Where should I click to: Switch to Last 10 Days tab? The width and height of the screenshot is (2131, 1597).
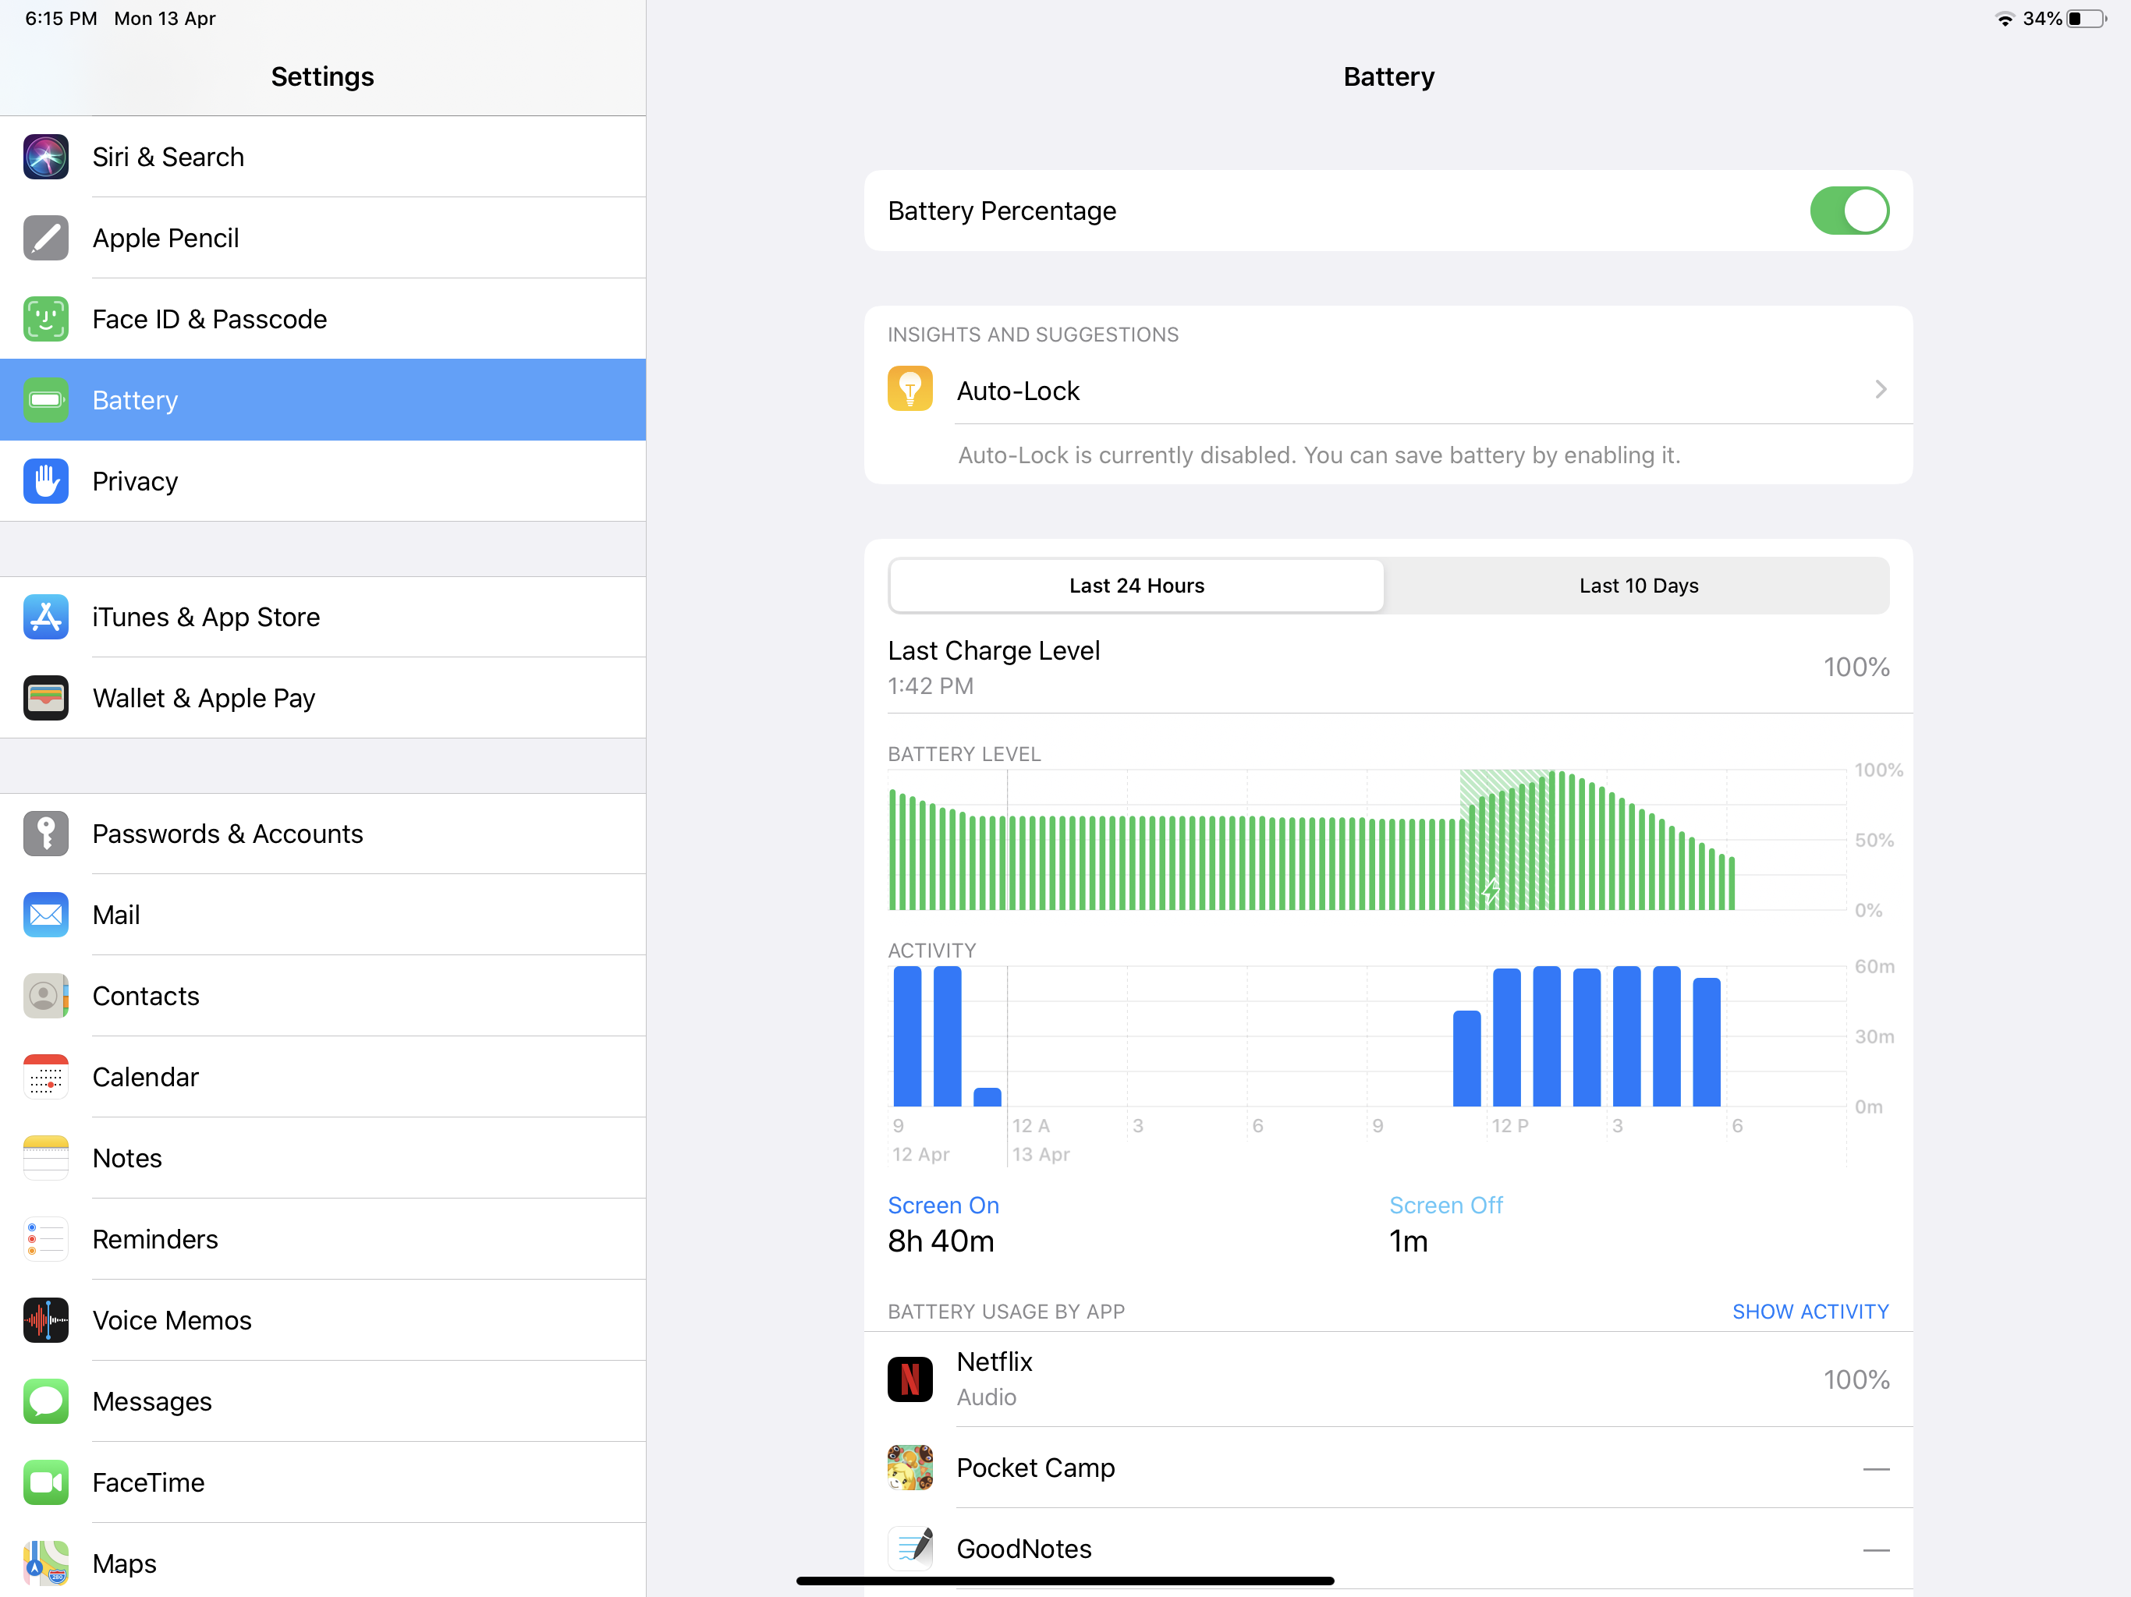point(1638,586)
